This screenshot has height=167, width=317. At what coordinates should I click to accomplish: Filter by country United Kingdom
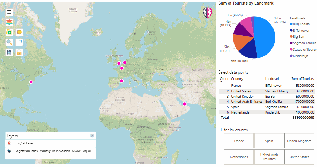click(x=299, y=141)
